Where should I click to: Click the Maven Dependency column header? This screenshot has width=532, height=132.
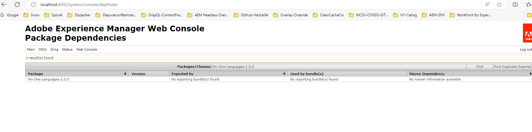(x=469, y=74)
